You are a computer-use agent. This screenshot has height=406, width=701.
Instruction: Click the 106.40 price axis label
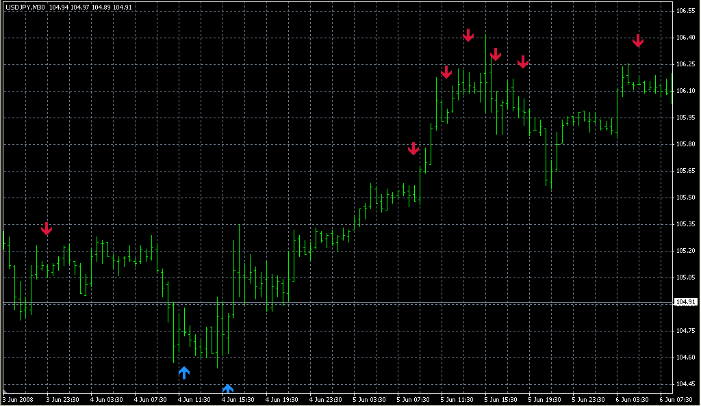click(x=685, y=38)
